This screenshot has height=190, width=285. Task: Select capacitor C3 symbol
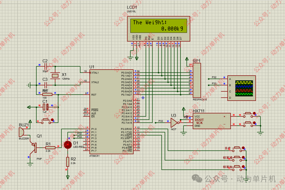tap(46, 85)
